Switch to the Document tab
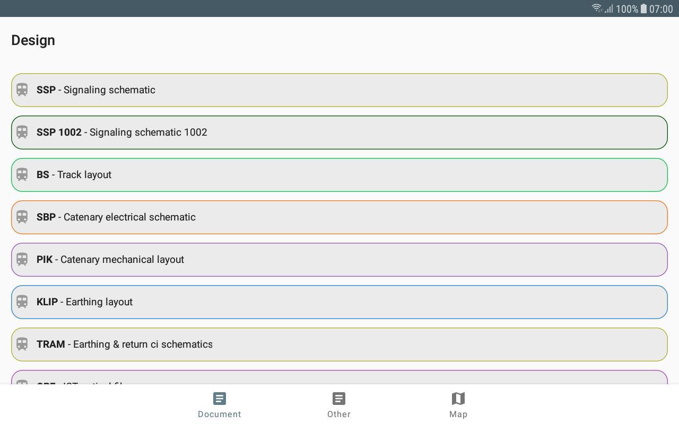The image size is (679, 424). (x=220, y=405)
